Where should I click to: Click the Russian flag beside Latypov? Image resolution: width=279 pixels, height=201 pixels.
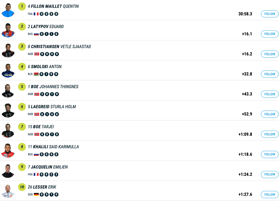(x=36, y=34)
